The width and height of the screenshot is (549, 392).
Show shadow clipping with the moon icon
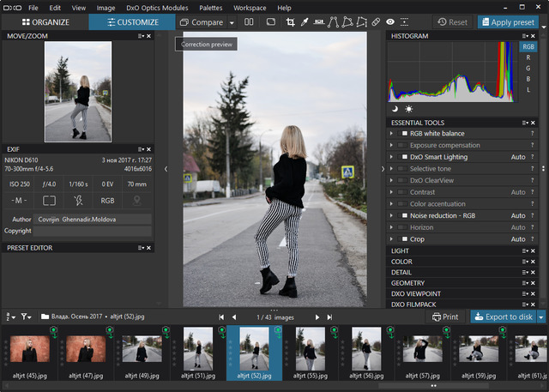click(x=395, y=109)
